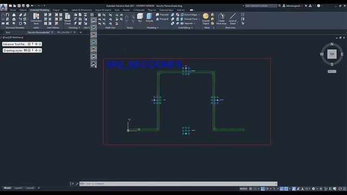The image size is (347, 195).
Task: Click the Extract Edges tool
Action: tap(189, 15)
